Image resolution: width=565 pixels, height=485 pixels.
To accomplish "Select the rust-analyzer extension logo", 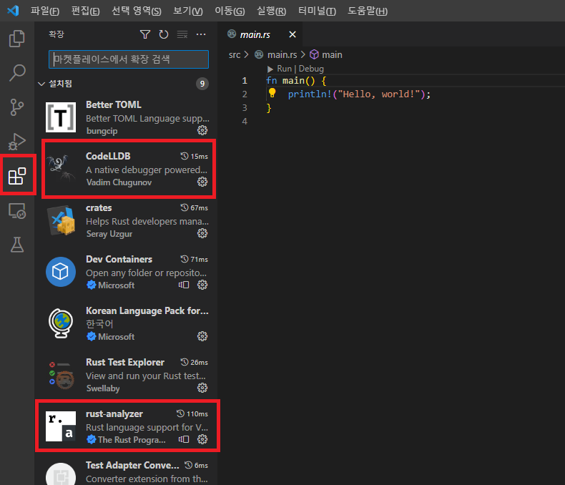I will (61, 426).
